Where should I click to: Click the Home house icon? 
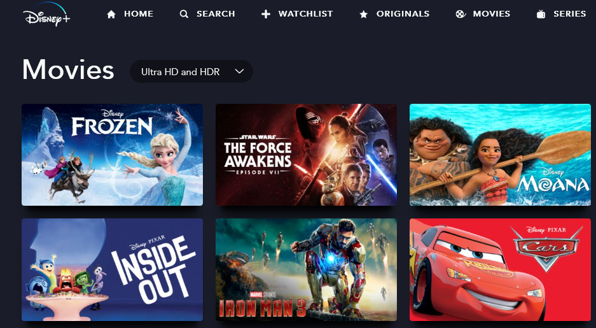click(x=111, y=15)
